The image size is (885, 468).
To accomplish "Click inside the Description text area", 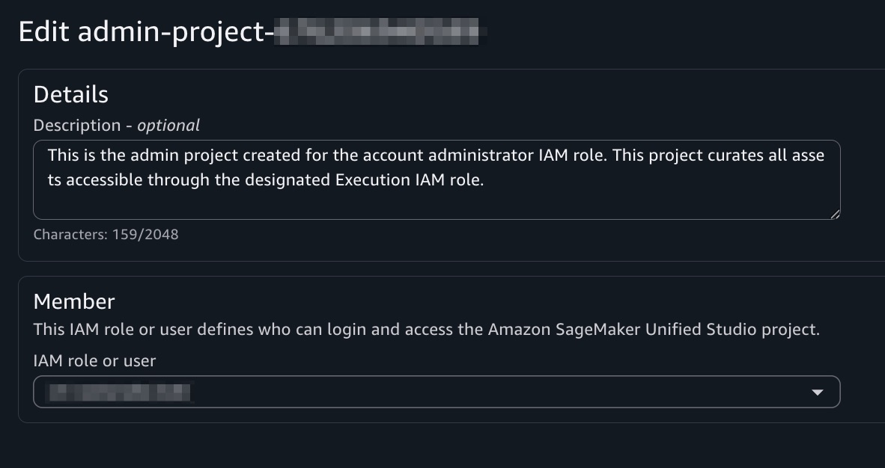I will tap(437, 179).
